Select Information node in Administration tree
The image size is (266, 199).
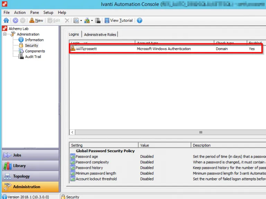[34, 40]
